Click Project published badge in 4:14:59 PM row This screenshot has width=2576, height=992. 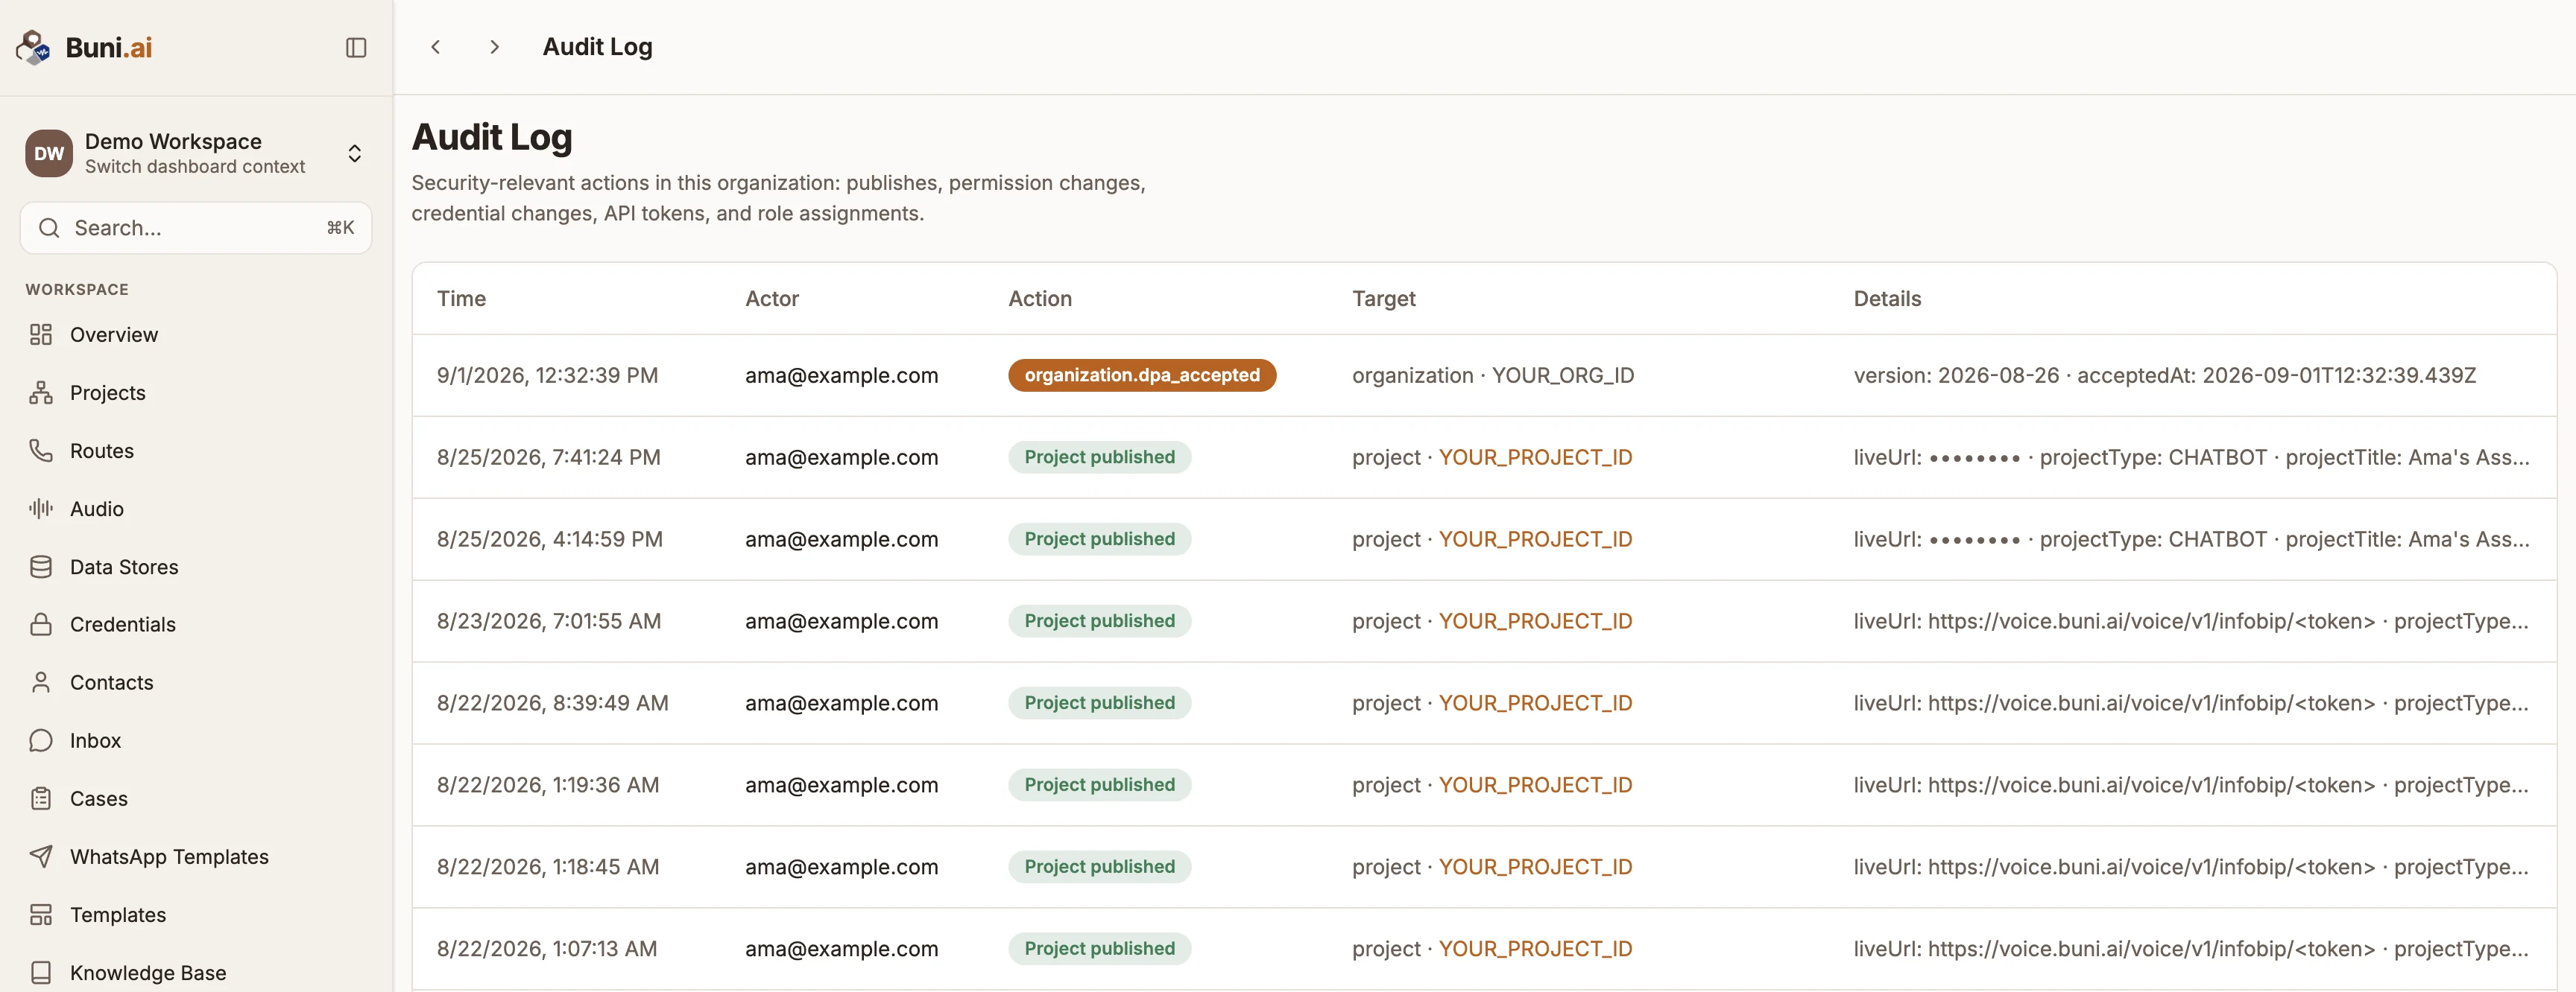point(1100,538)
